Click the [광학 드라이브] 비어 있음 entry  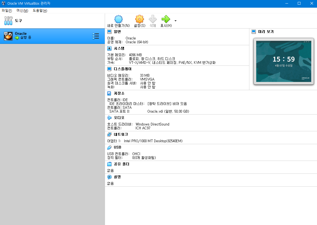coord(167,104)
